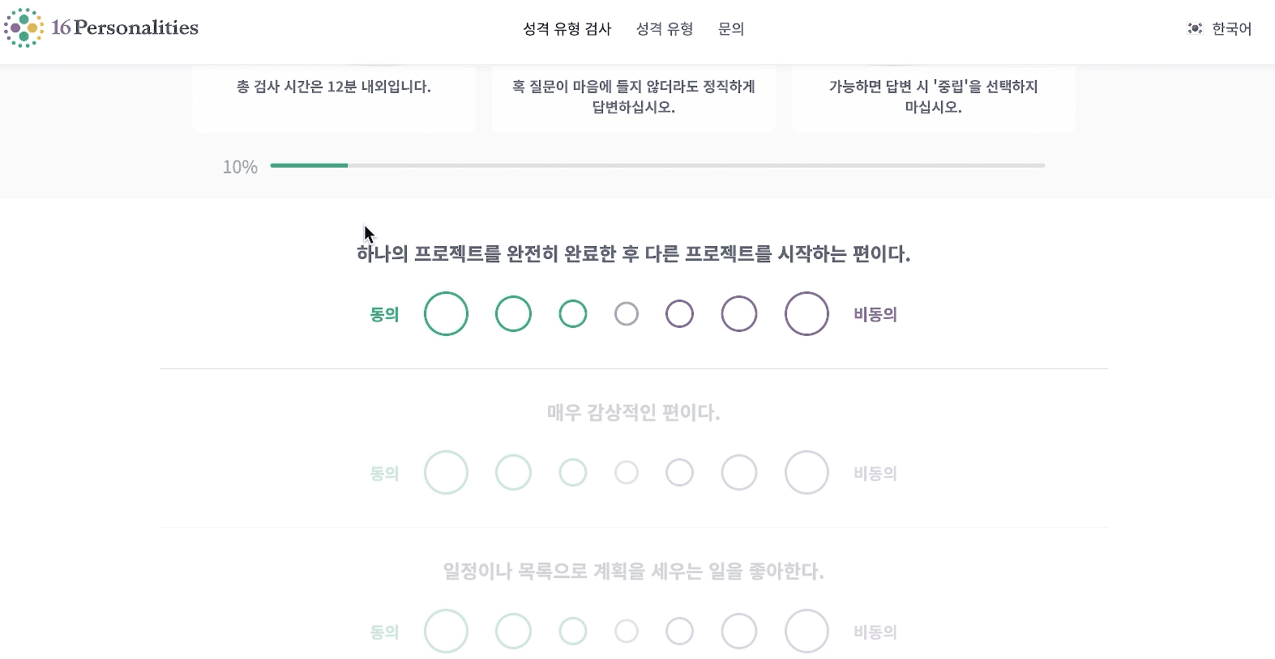Viewport: 1275px width, 659px height.
Task: Select slight disagree circle for project question
Action: click(679, 314)
